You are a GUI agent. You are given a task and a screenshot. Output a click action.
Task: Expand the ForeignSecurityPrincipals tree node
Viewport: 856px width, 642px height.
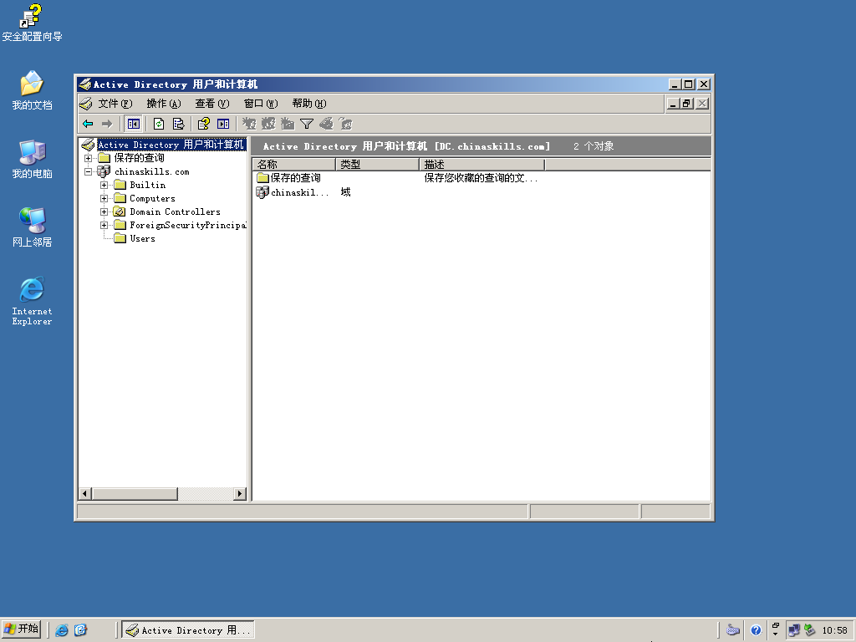[x=104, y=225]
